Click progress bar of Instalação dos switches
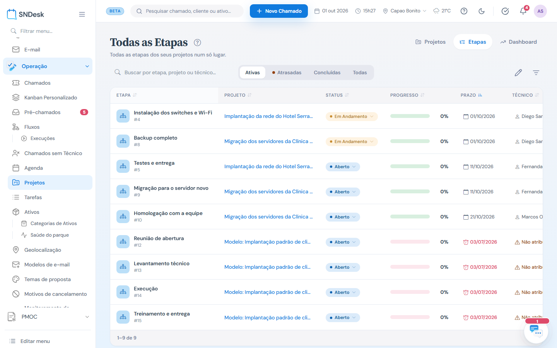Viewport: 557px width, 348px height. pos(410,116)
